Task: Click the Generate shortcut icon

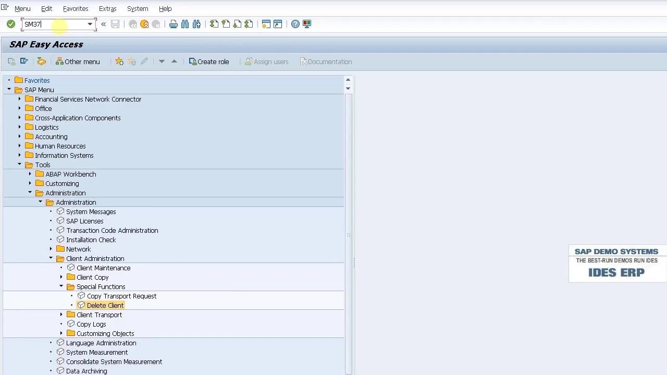Action: (x=278, y=24)
